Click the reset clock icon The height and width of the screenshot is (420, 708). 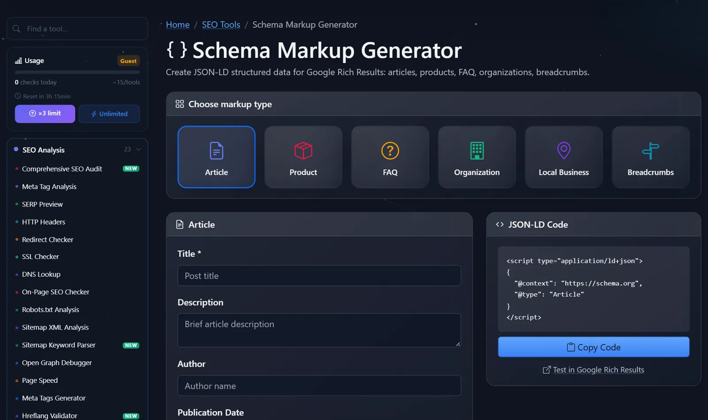(18, 96)
